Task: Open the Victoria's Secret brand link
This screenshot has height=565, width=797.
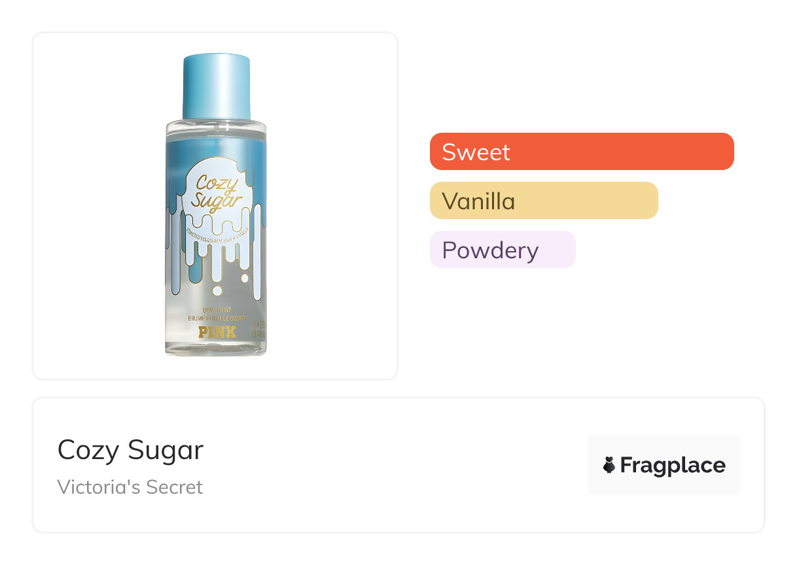Action: 130,487
